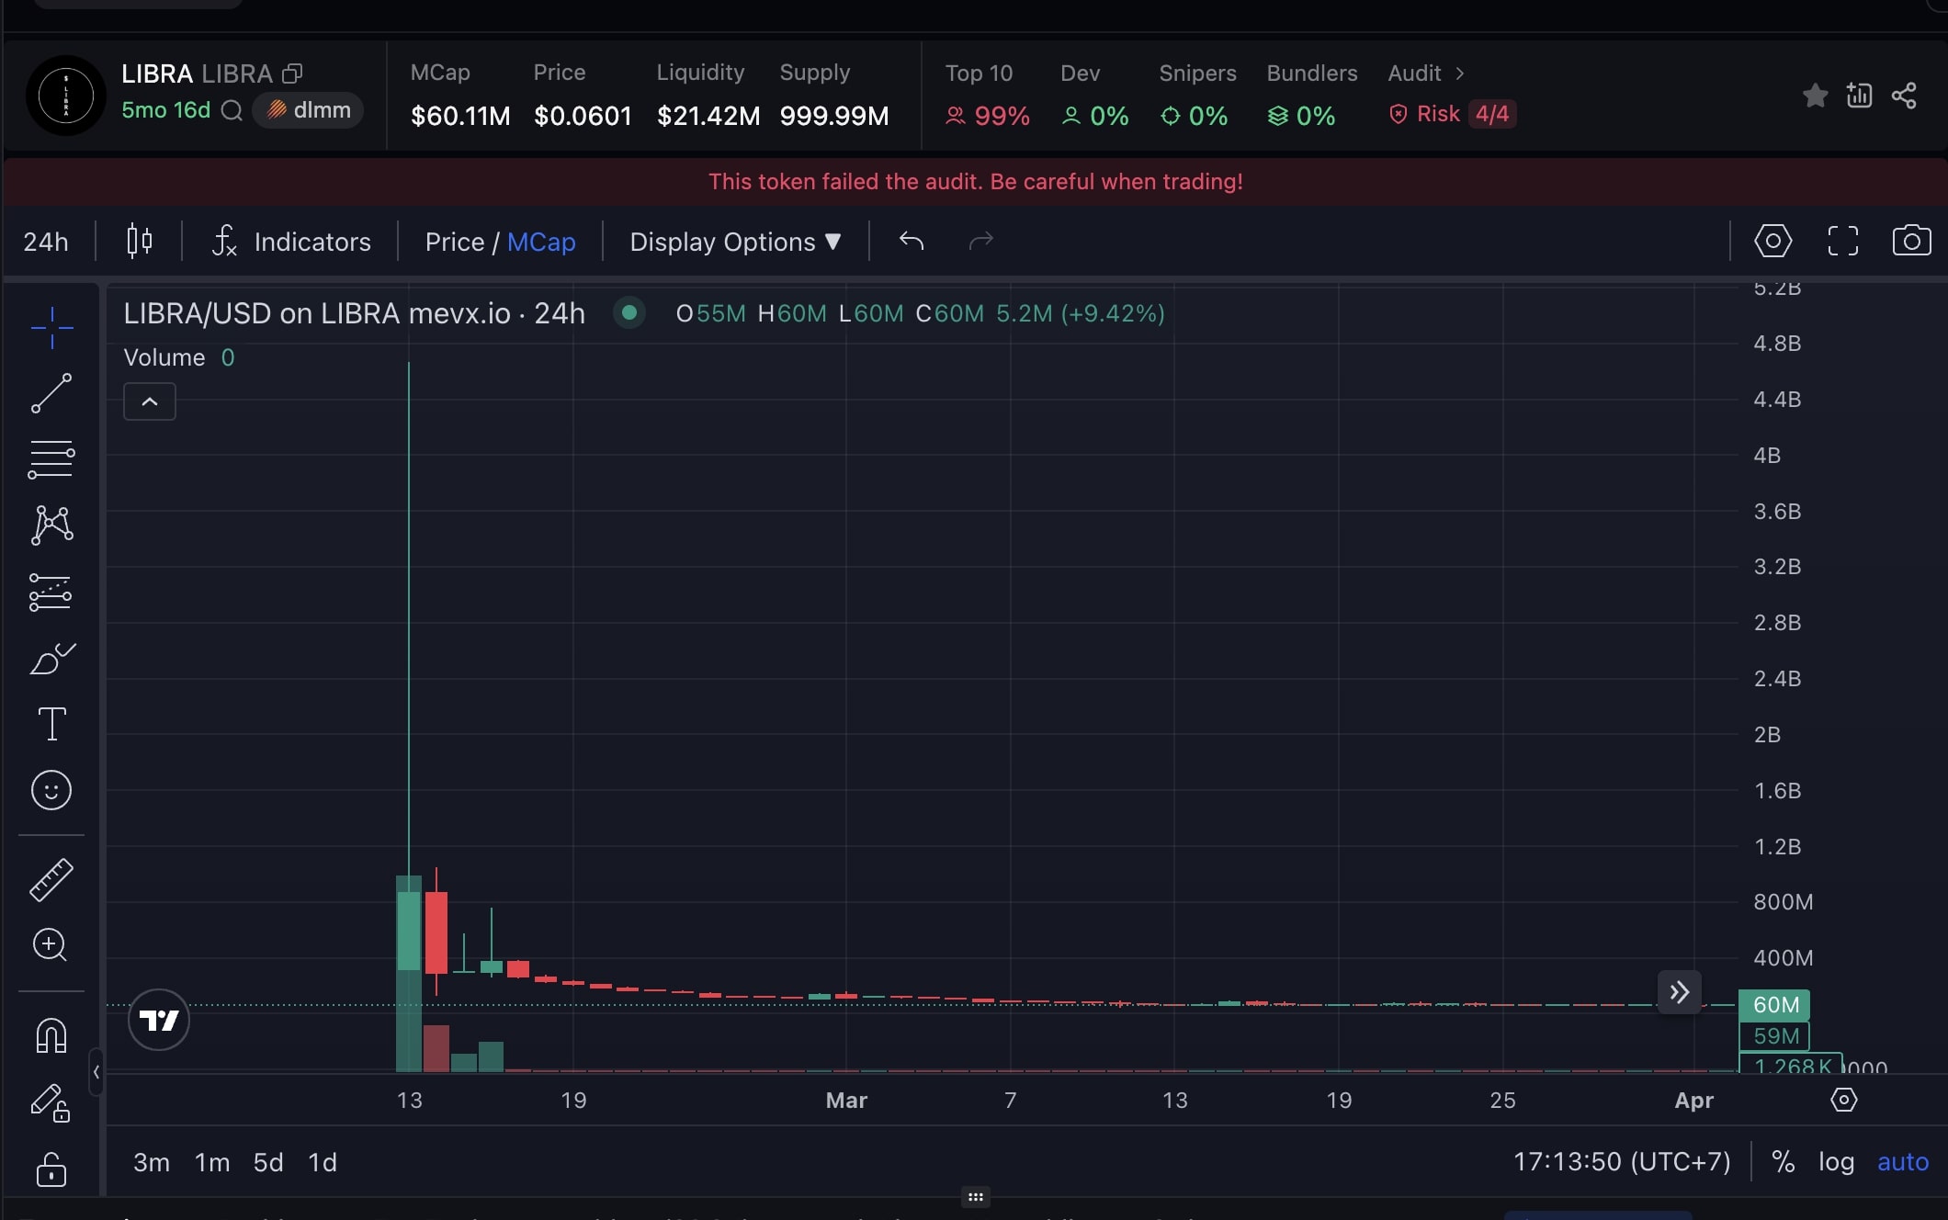This screenshot has width=1948, height=1220.
Task: Open candlestick chart type selector
Action: (x=139, y=241)
